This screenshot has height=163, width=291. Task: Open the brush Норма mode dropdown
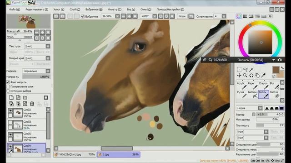pyautogui.click(x=260, y=108)
